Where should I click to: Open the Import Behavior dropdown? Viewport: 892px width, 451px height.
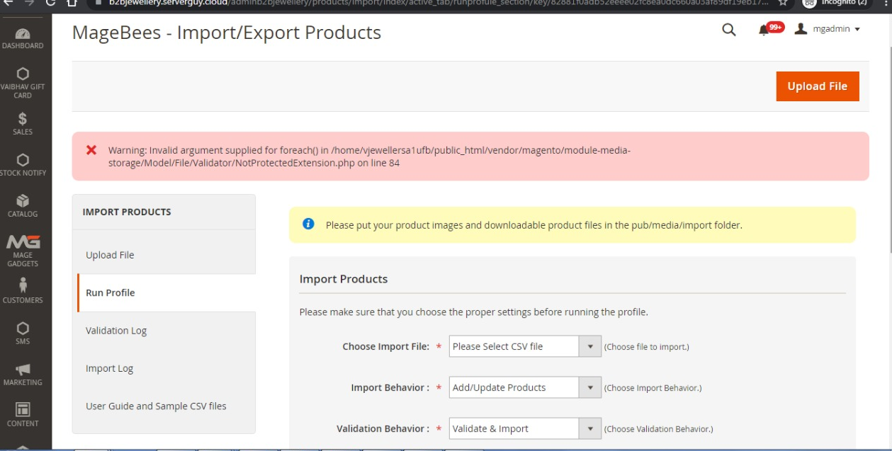click(x=525, y=387)
